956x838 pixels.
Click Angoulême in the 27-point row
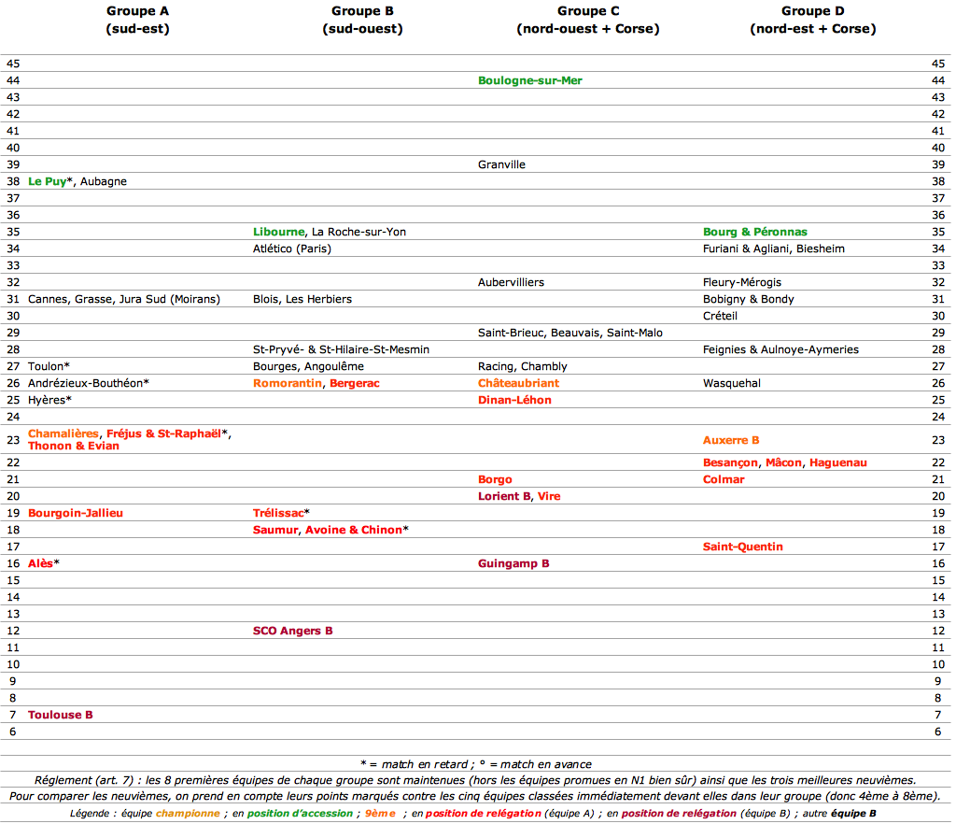pyautogui.click(x=334, y=366)
